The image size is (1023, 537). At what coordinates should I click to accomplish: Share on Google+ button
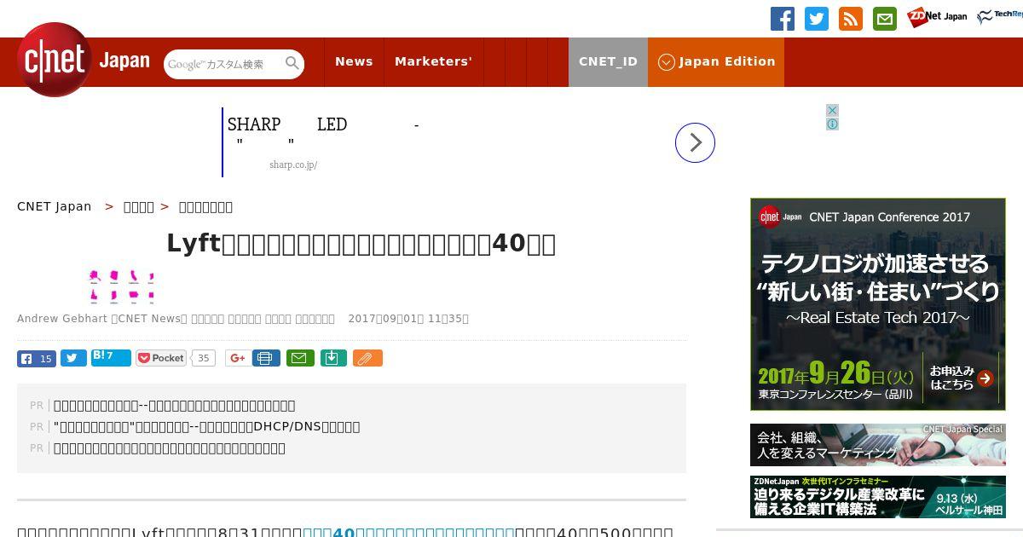tap(238, 358)
